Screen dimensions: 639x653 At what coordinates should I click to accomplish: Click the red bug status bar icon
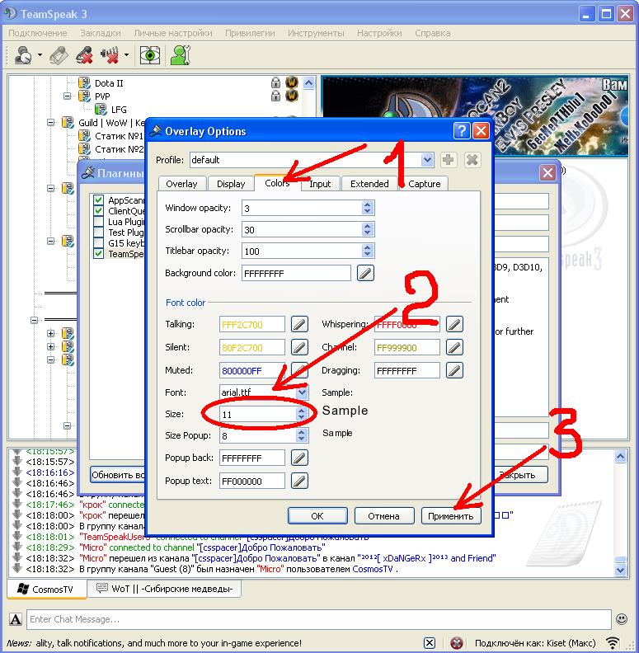pyautogui.click(x=457, y=642)
